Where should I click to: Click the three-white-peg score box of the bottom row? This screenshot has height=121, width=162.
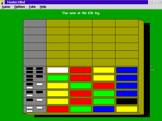pyautogui.click(x=35, y=109)
